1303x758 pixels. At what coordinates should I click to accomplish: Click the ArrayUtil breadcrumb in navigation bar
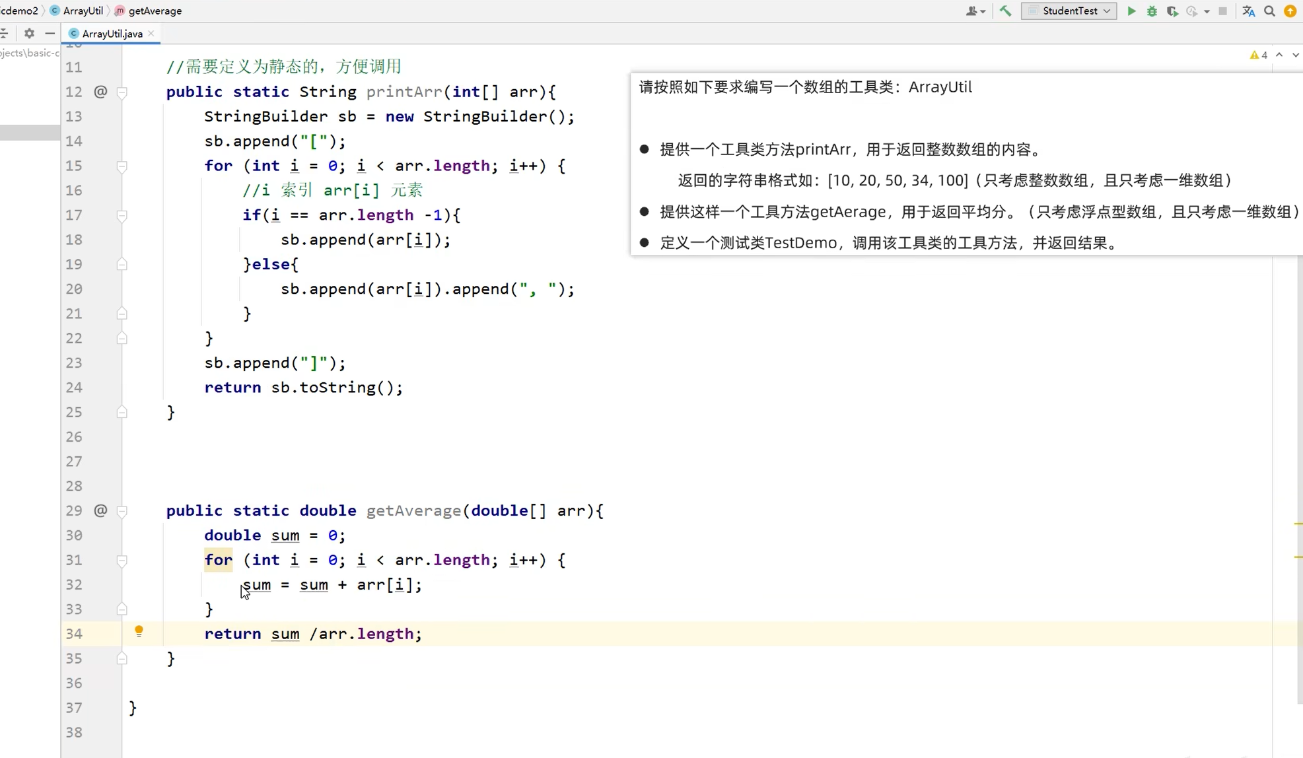click(83, 11)
